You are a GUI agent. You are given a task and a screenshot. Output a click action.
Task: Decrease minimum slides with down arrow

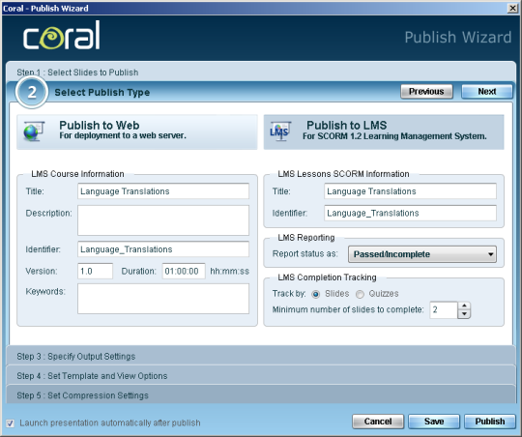[x=464, y=314]
